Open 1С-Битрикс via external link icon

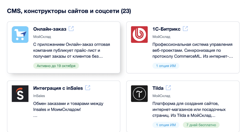pos(185,29)
